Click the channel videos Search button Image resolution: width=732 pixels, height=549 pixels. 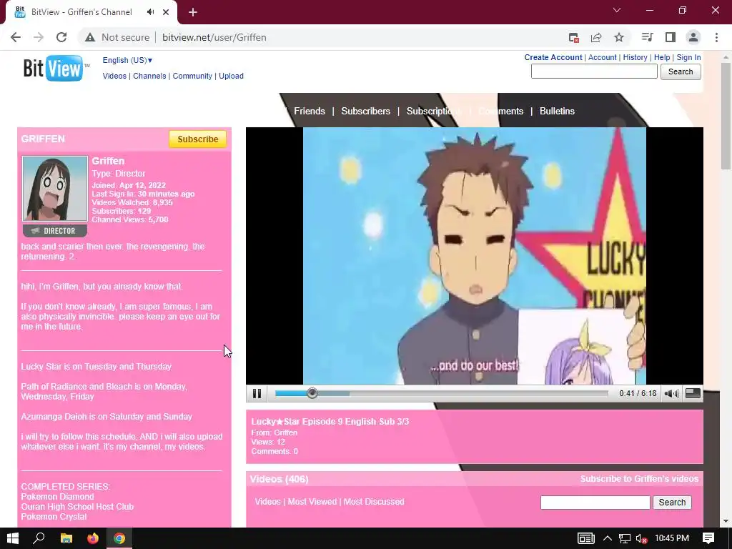[x=672, y=503]
